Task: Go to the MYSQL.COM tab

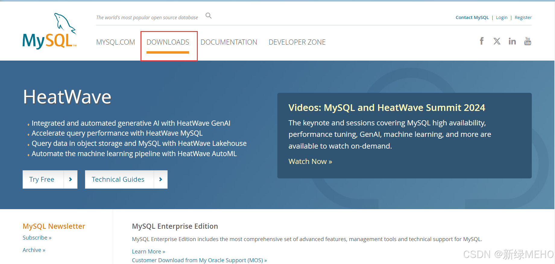Action: pos(115,42)
